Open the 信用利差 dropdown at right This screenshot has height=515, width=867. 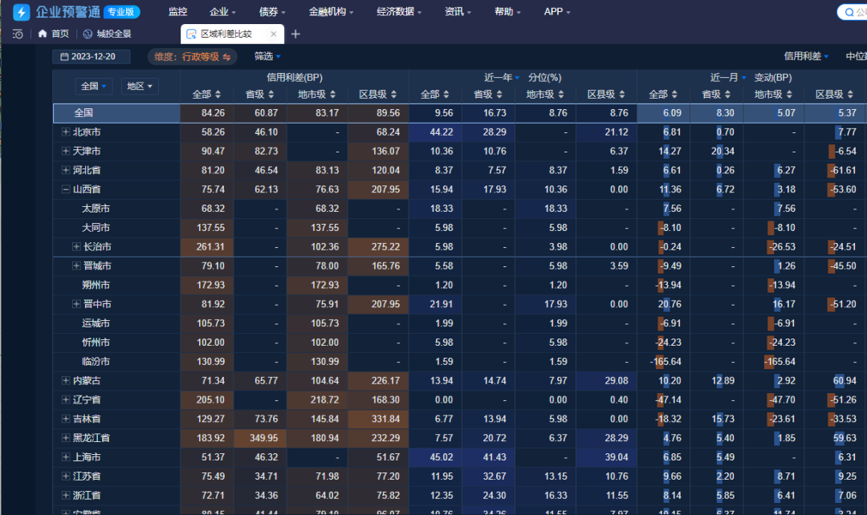click(x=806, y=56)
